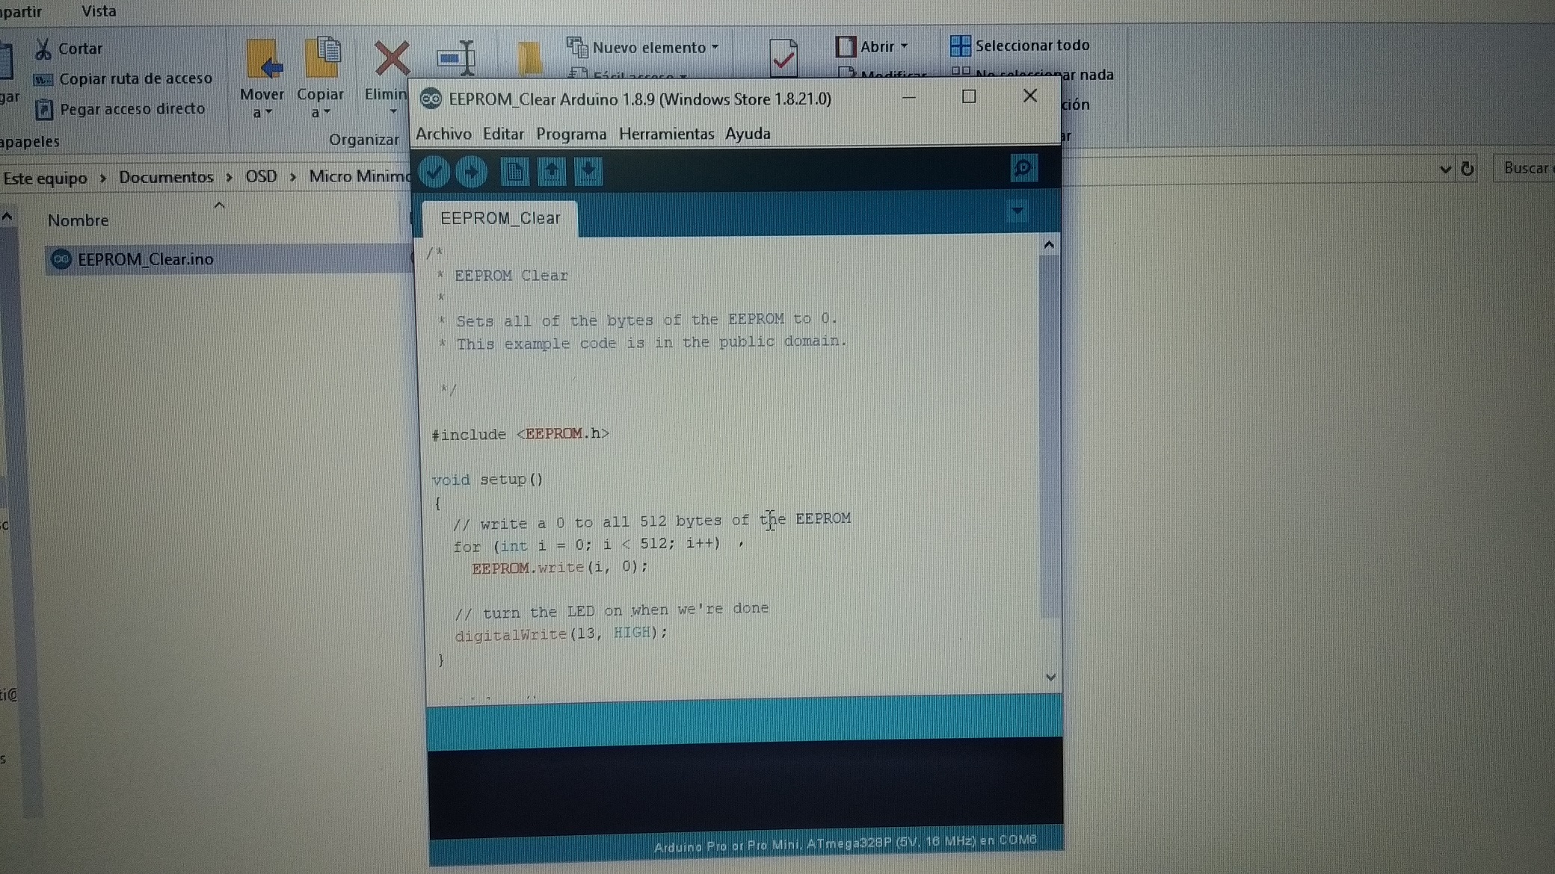
Task: Click the Seleccionar todo grid icon
Action: pos(960,46)
